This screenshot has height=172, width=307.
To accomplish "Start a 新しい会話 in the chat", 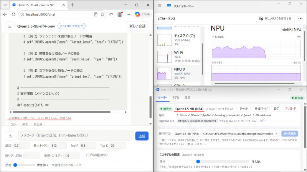I will [x=137, y=26].
